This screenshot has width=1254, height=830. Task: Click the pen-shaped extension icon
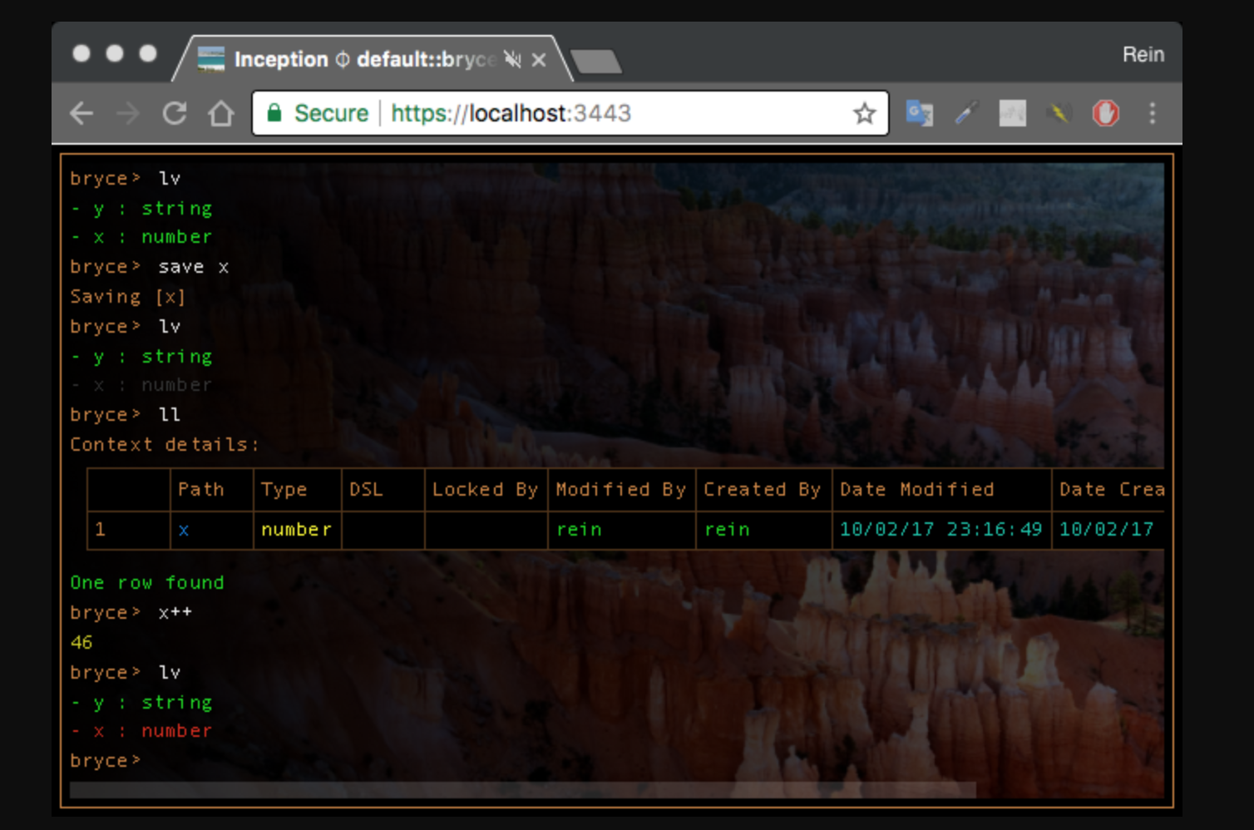pyautogui.click(x=965, y=113)
